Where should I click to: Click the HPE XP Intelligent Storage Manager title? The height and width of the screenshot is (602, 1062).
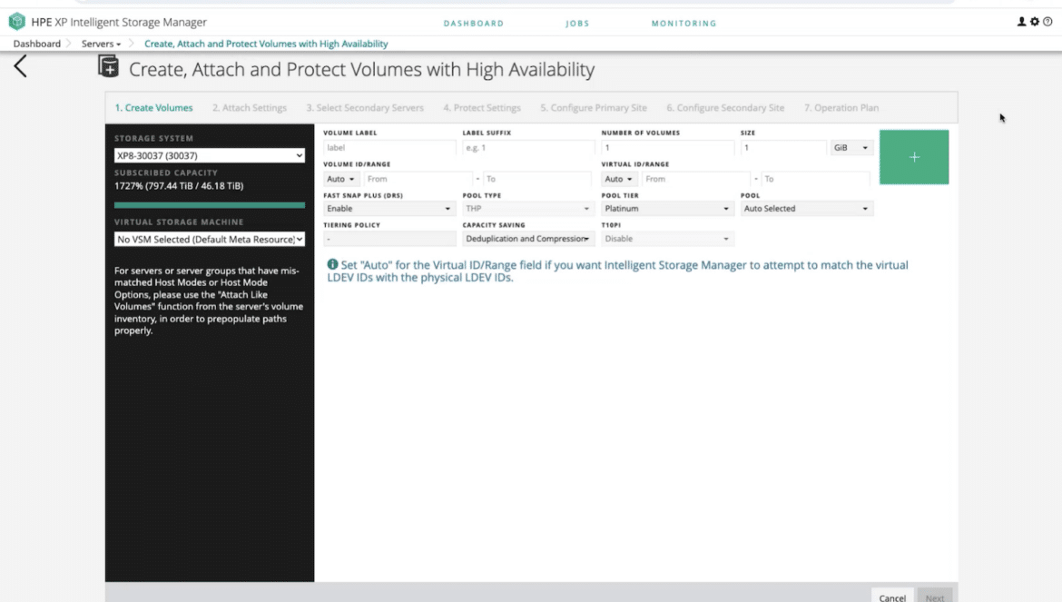point(119,22)
